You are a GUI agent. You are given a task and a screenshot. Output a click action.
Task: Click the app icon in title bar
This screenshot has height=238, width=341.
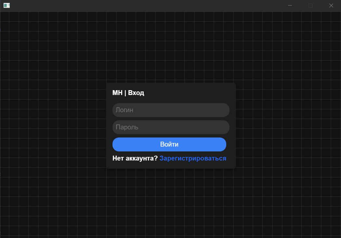(x=7, y=6)
